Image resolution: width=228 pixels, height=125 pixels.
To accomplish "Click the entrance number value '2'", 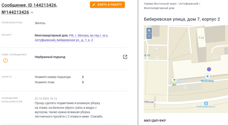I will pos(83,77).
